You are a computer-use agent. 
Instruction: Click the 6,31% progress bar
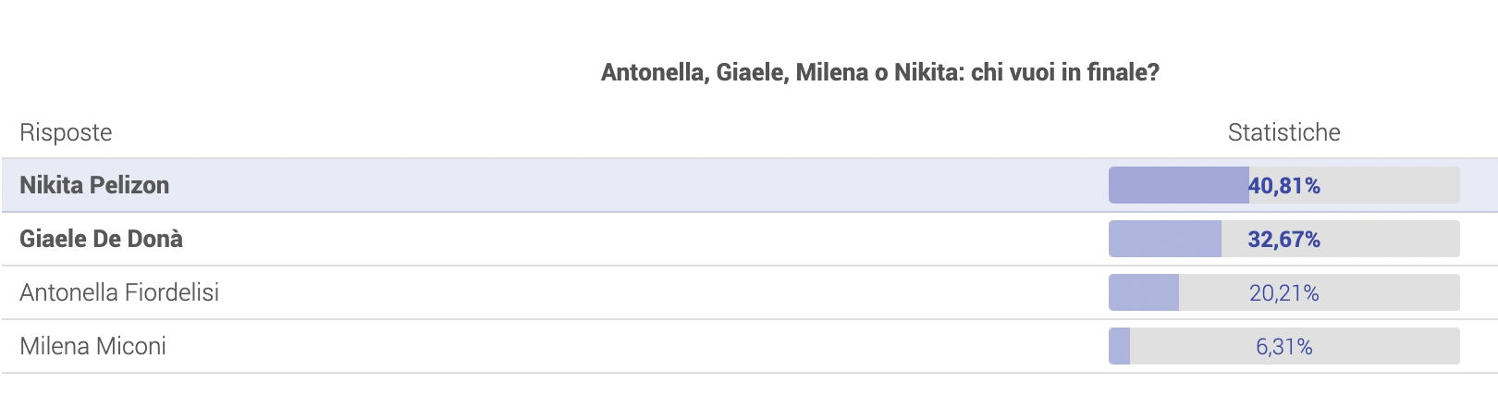tap(1284, 346)
